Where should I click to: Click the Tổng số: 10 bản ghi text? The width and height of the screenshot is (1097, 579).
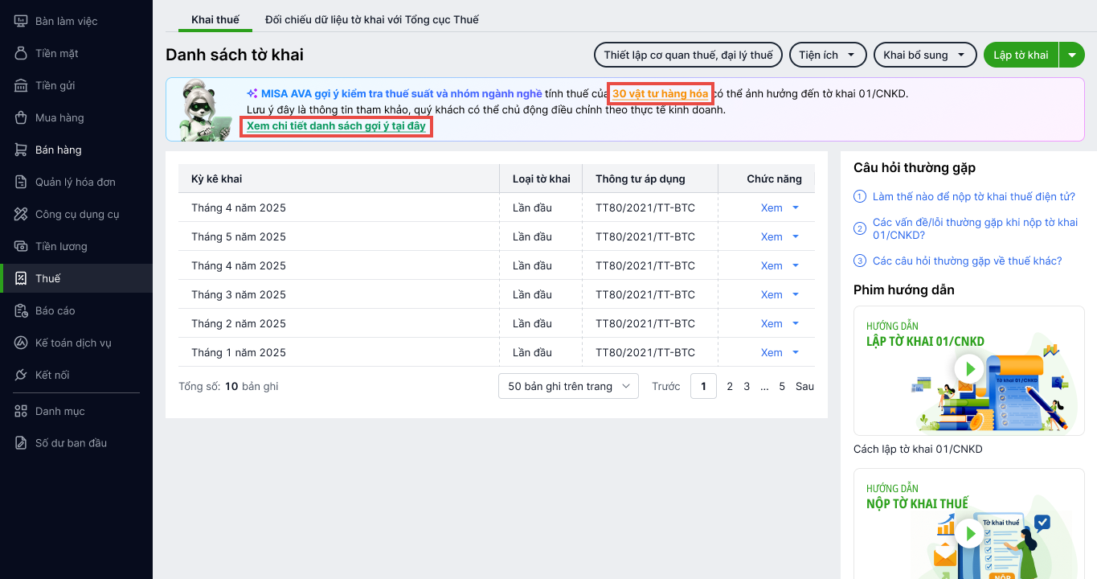228,386
